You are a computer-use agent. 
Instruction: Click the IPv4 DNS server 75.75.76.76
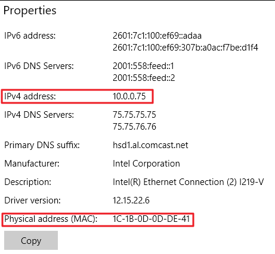tap(134, 127)
